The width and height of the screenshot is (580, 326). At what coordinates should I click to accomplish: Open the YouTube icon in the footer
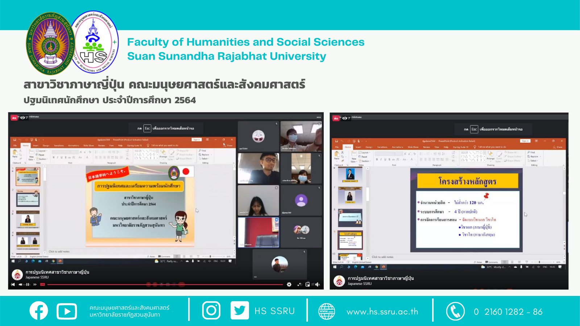67,312
